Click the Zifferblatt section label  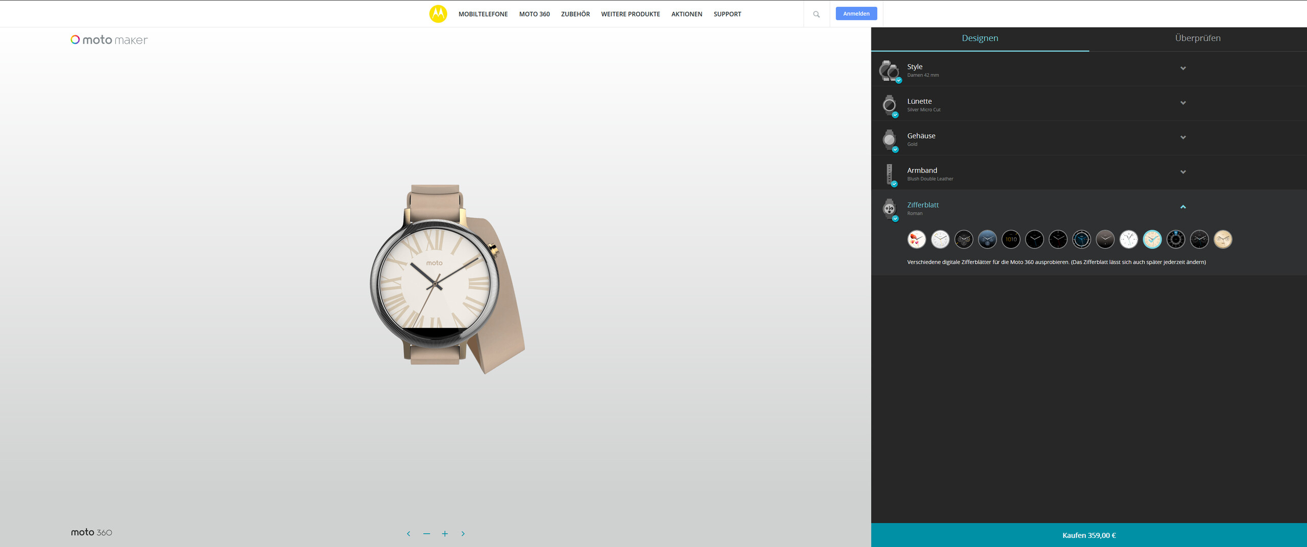(923, 205)
